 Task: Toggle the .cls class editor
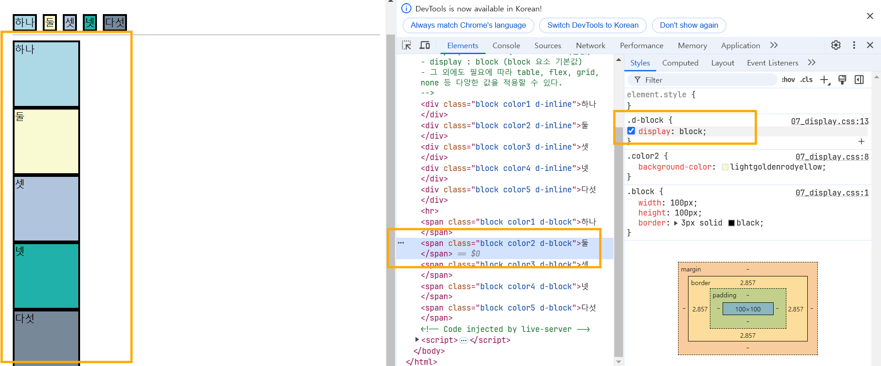(x=807, y=80)
